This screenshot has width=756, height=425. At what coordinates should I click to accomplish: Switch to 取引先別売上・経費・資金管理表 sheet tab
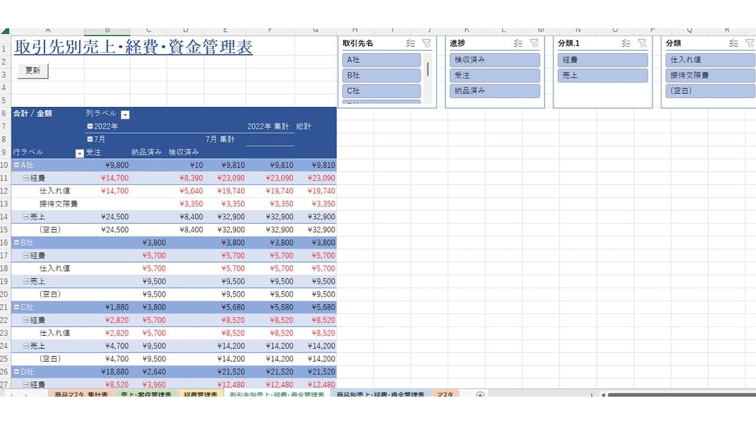coord(277,394)
